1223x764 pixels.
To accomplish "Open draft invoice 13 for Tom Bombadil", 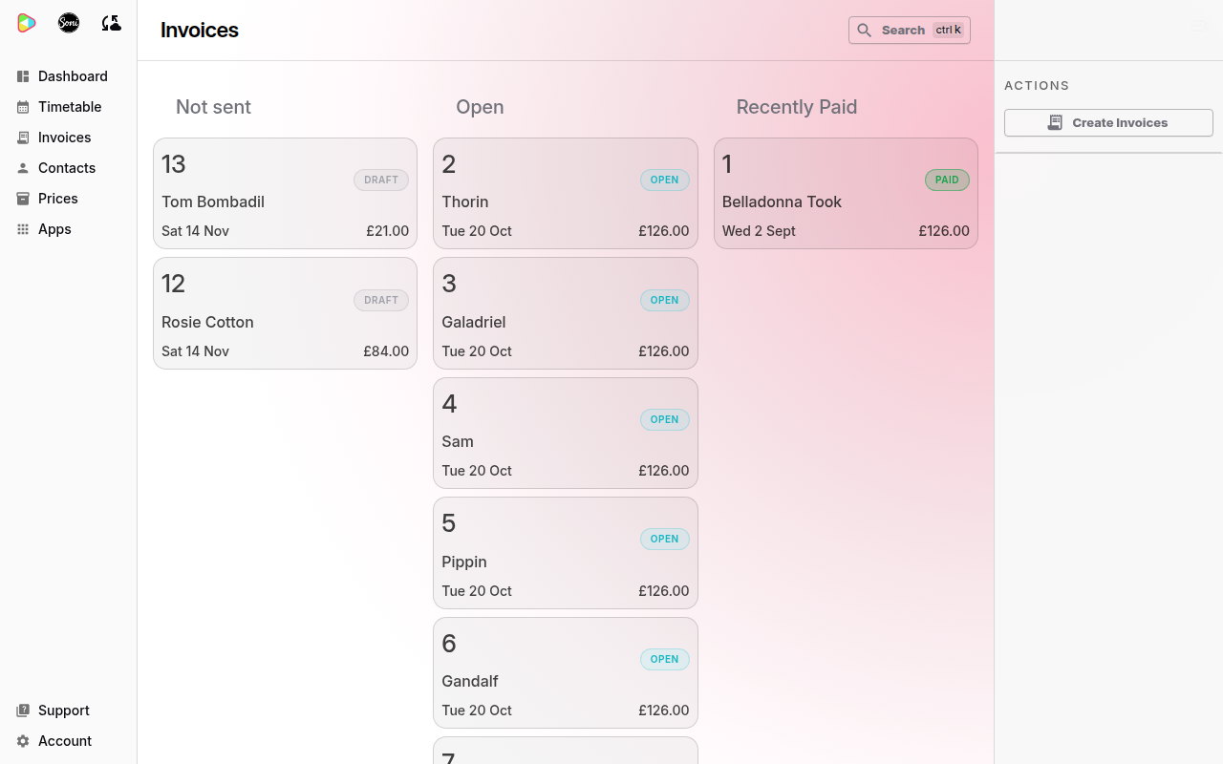I will [x=285, y=194].
